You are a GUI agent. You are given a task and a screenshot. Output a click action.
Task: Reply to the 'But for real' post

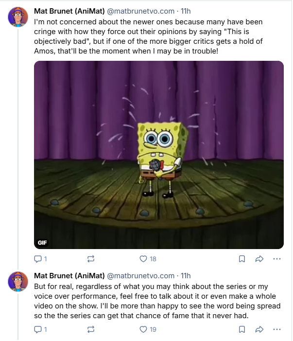coord(38,329)
